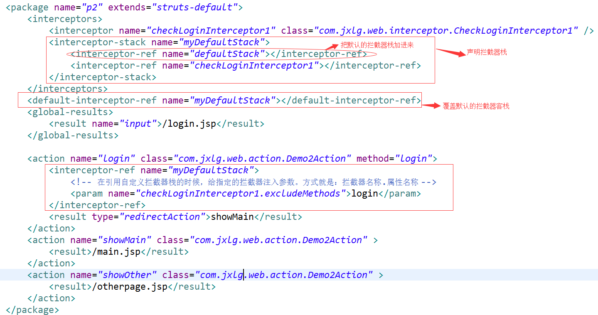
Task: Click the /otherpage.jsp result path
Action: point(130,287)
